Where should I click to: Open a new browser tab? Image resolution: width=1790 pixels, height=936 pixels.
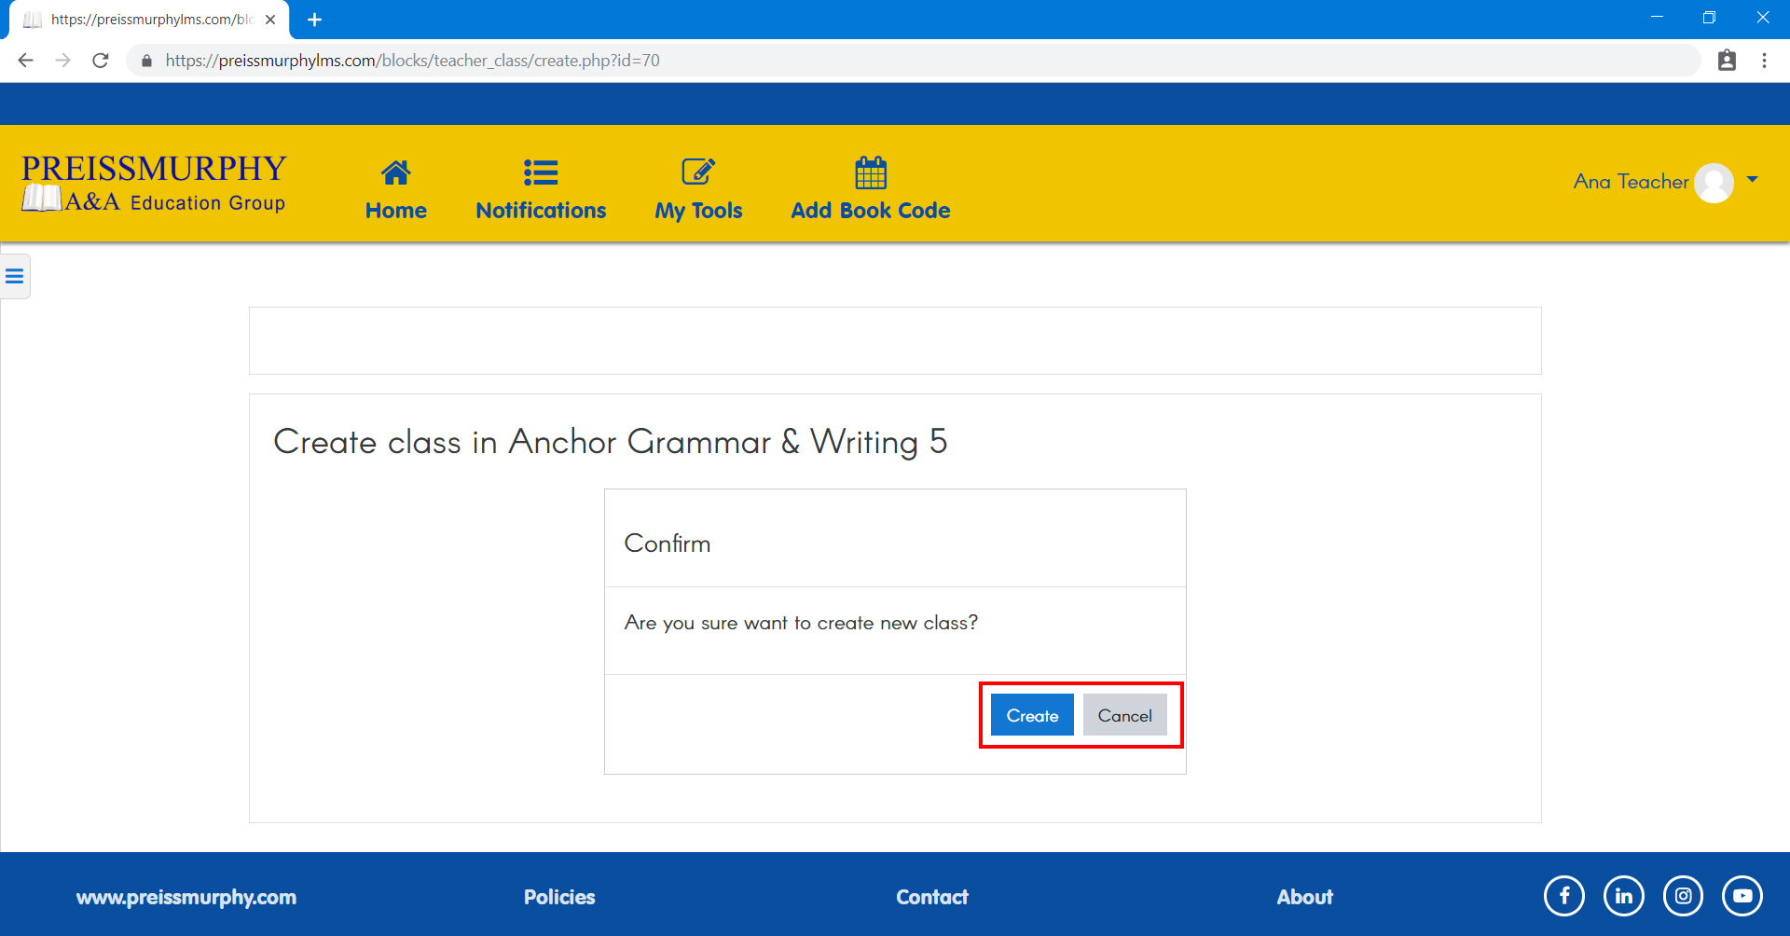[314, 20]
